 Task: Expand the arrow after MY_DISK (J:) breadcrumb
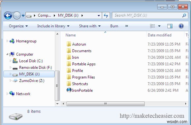pyautogui.click(x=82, y=15)
